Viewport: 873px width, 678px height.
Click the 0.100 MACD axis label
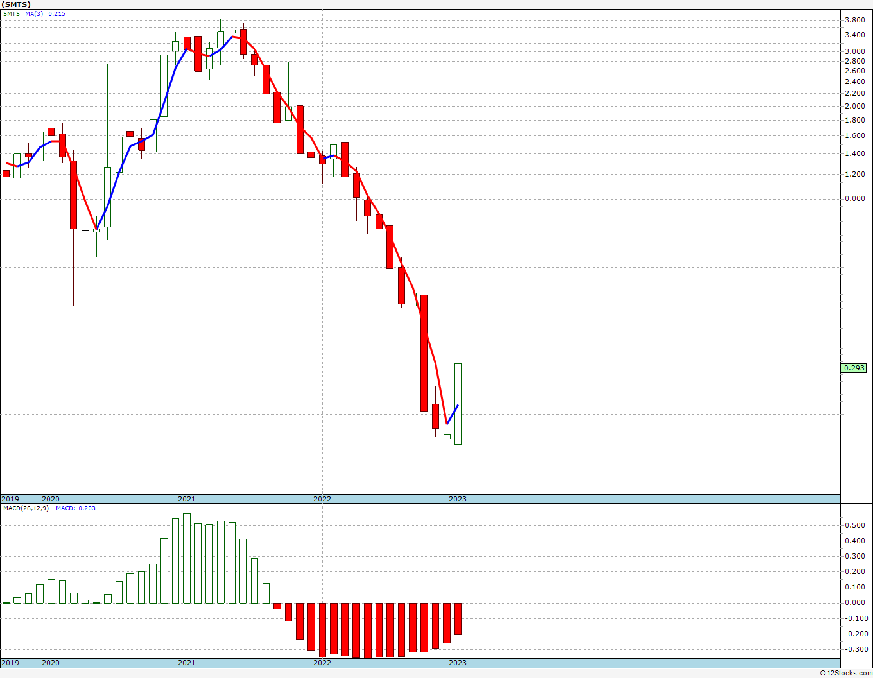point(854,587)
